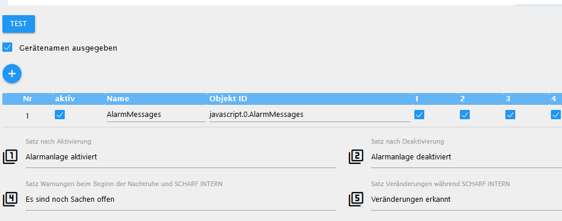Toggle column 3 checkbox for AlarmMessages
Image resolution: width=562 pixels, height=221 pixels.
tap(511, 115)
